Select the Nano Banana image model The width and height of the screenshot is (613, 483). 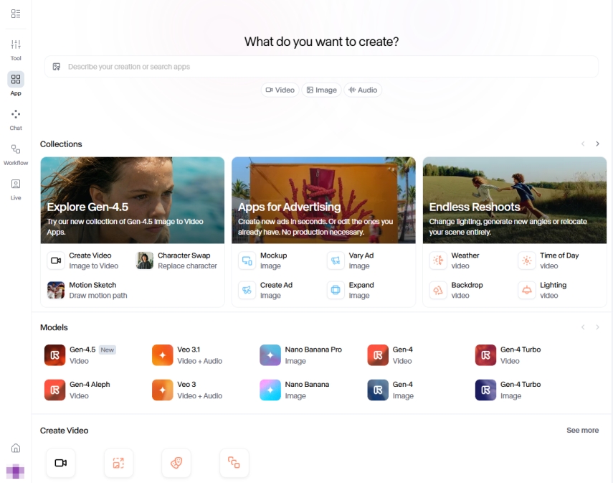point(295,390)
